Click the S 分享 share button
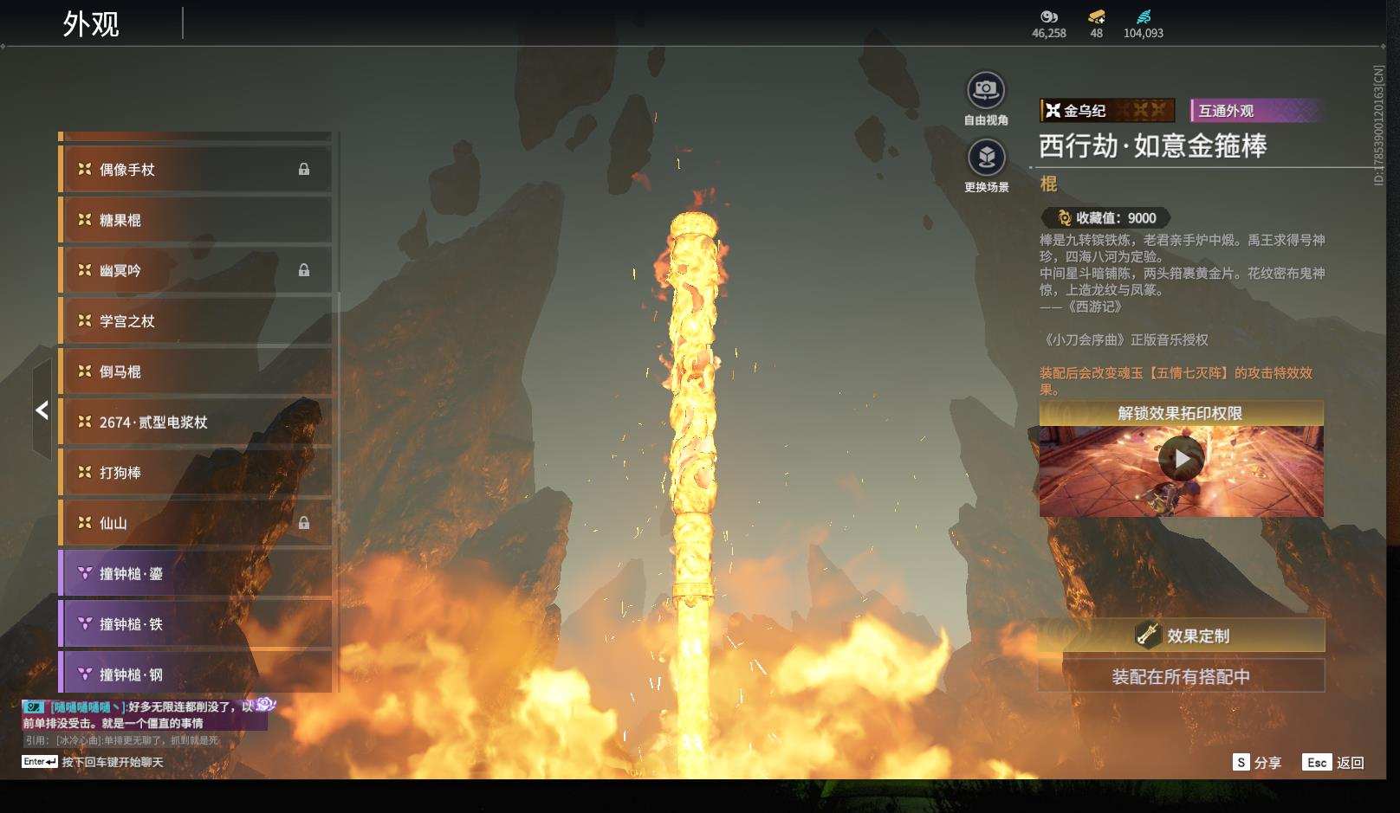The image size is (1400, 813). click(x=1257, y=762)
